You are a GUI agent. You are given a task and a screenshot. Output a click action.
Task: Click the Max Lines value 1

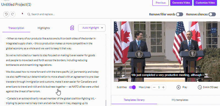coord(159,87)
